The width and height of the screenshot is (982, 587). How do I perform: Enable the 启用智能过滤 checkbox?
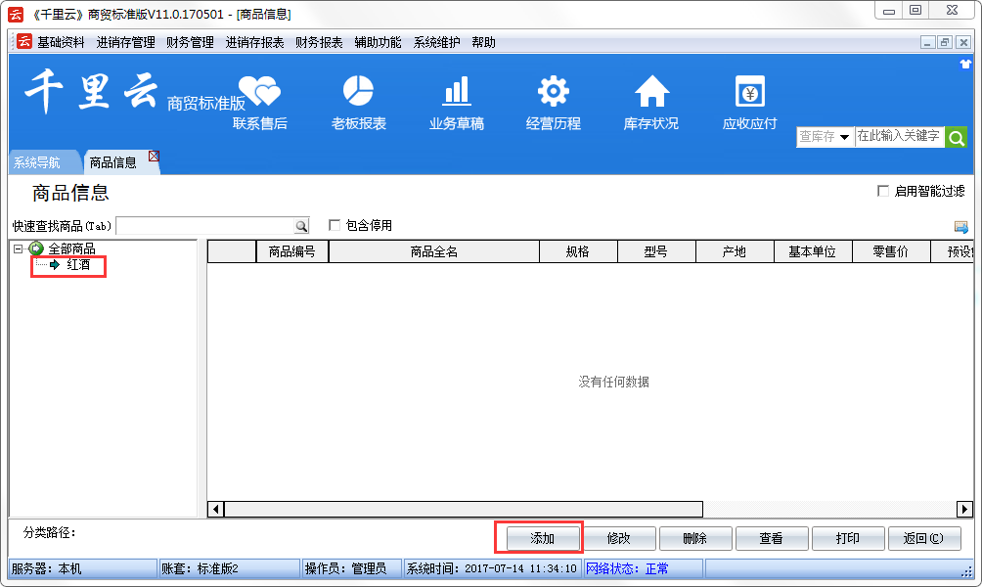click(883, 192)
